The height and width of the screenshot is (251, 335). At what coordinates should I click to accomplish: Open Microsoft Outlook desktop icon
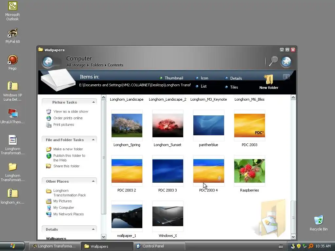click(x=12, y=11)
